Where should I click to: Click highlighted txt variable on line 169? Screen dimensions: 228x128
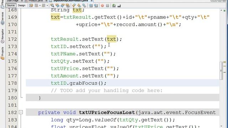[x=56, y=17]
